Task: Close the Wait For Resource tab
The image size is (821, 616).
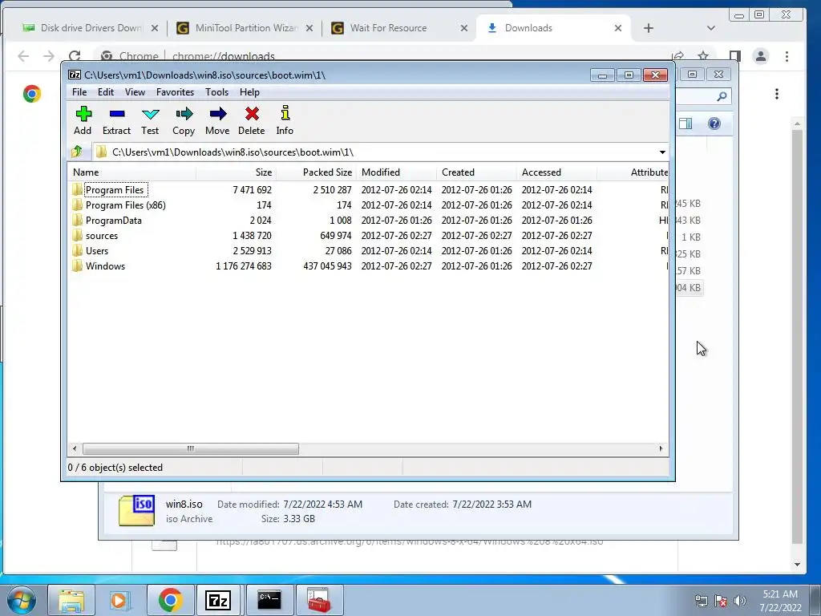Action: pyautogui.click(x=463, y=28)
